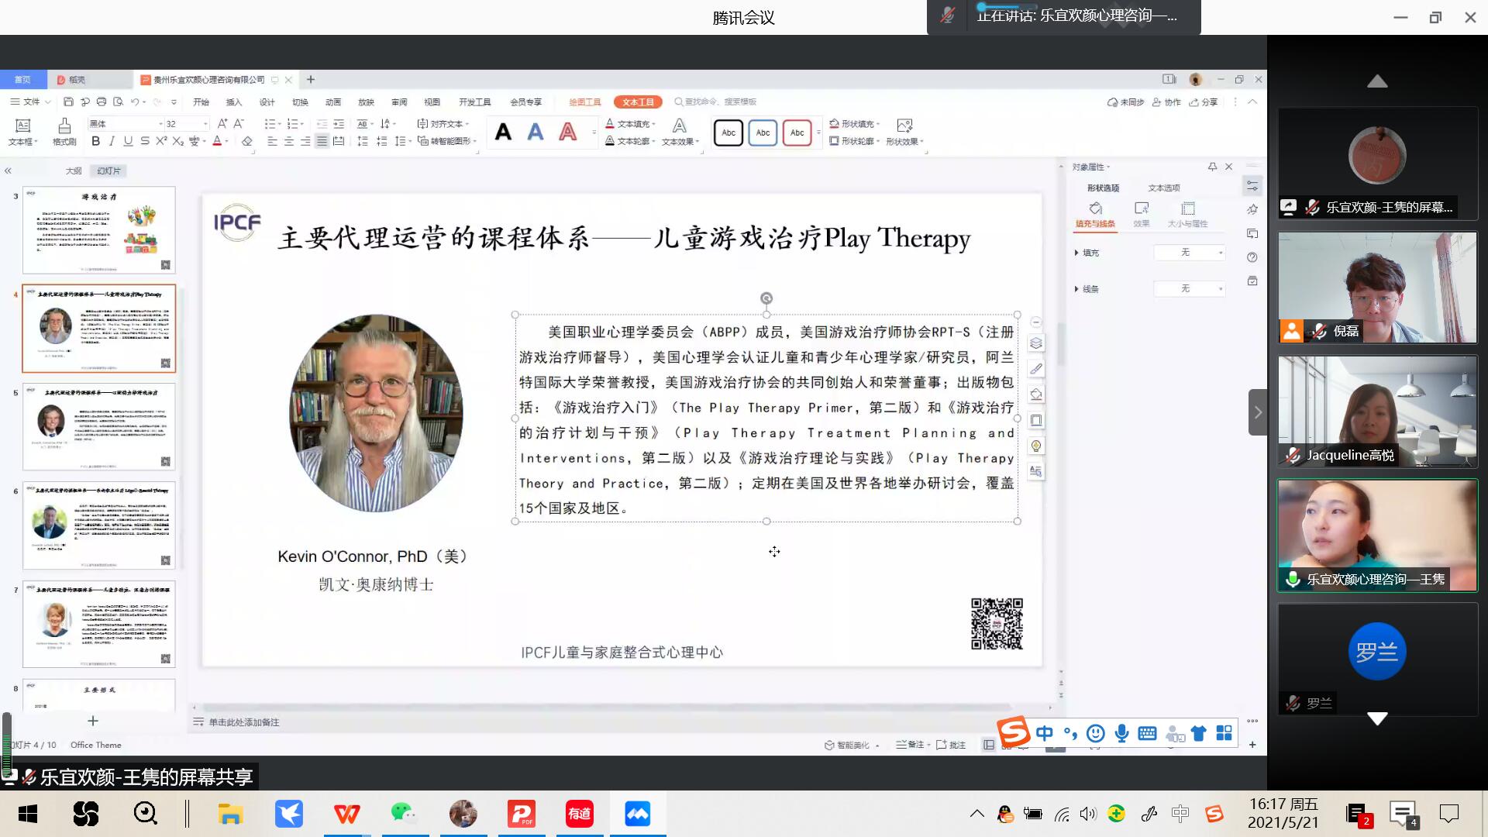Viewport: 1488px width, 837px height.
Task: Select the red Abc shape style swatch
Action: 797,133
